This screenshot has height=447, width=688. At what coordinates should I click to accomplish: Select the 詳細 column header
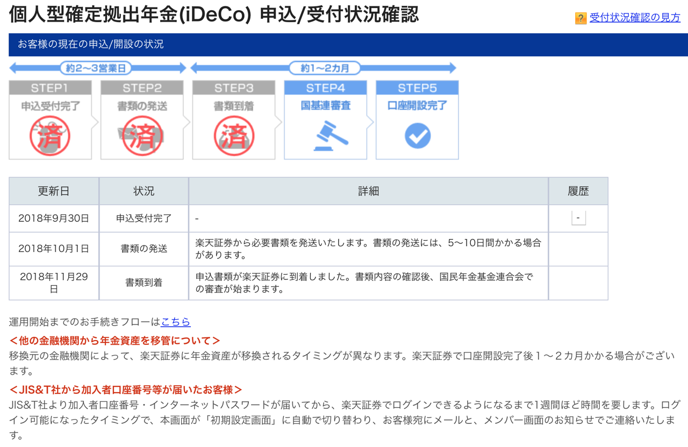click(368, 191)
